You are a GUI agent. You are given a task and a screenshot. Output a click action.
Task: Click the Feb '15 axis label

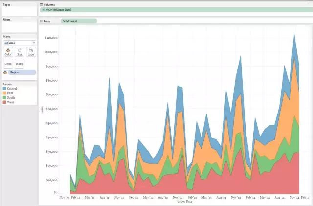point(306,197)
